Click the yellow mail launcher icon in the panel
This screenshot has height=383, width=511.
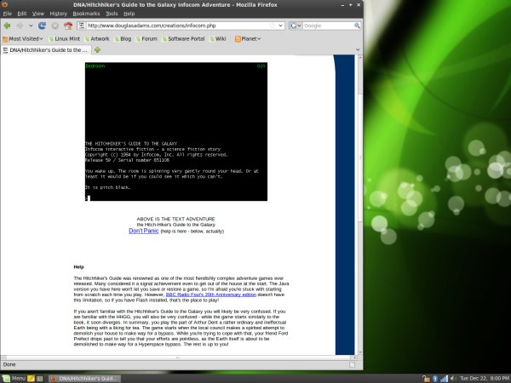(31, 379)
